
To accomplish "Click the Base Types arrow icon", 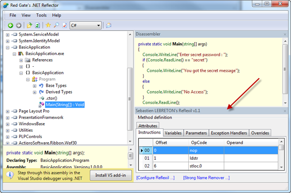I will coord(41,85).
